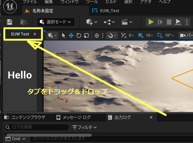Activate the scale gizmo tool
This screenshot has width=193, height=143.
coord(86,35)
